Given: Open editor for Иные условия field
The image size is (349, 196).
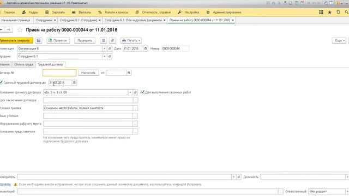Looking at the screenshot, I should (x=135, y=116).
